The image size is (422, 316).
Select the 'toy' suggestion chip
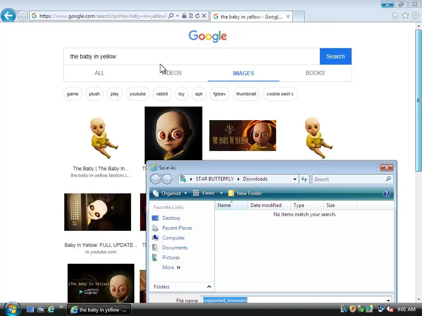coord(181,94)
